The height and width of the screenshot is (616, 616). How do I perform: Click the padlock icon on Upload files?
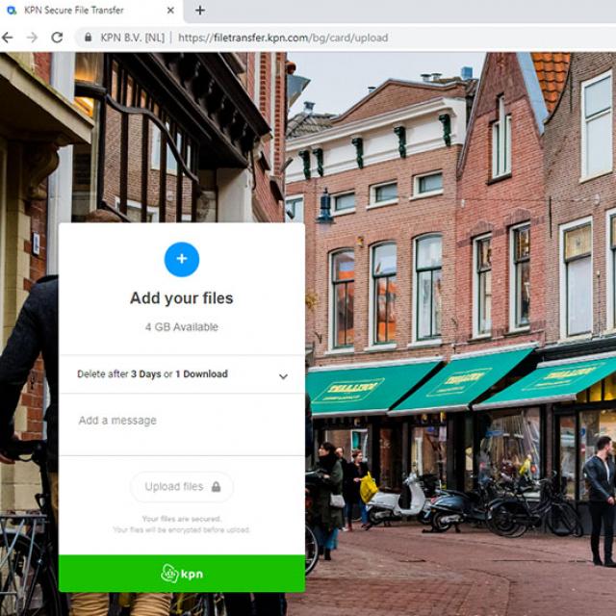coord(216,487)
